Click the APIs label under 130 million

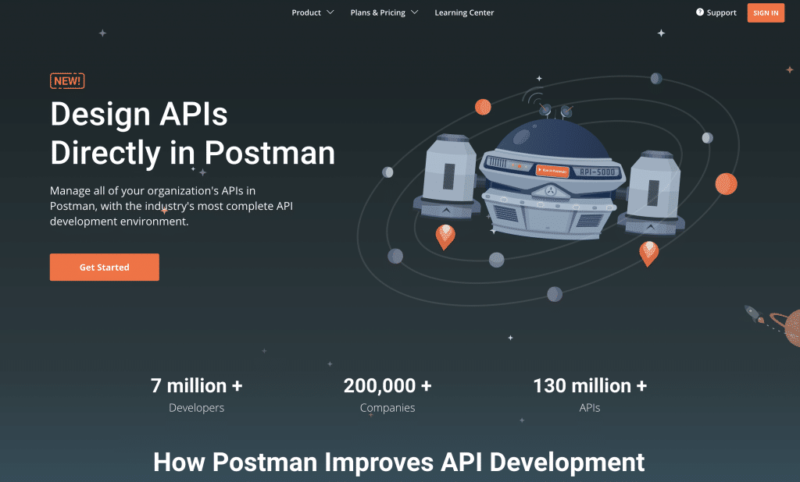[x=590, y=408]
